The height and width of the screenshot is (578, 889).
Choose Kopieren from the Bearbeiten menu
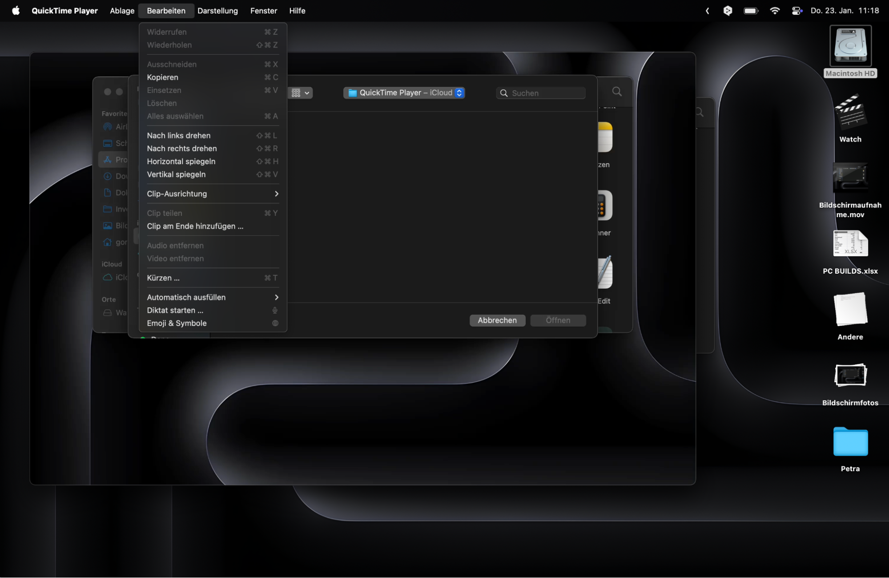coord(213,77)
